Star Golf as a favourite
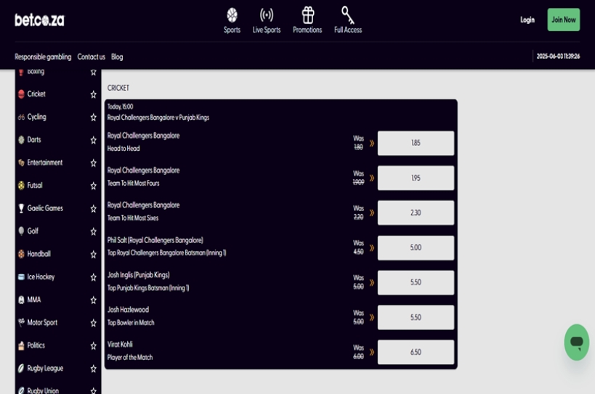Viewport: 595px width, 394px height. [93, 231]
